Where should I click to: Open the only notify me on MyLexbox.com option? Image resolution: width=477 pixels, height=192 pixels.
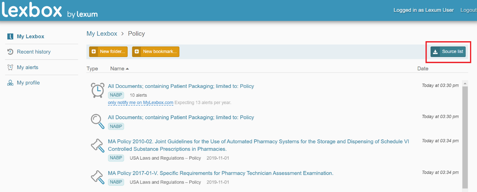140,103
